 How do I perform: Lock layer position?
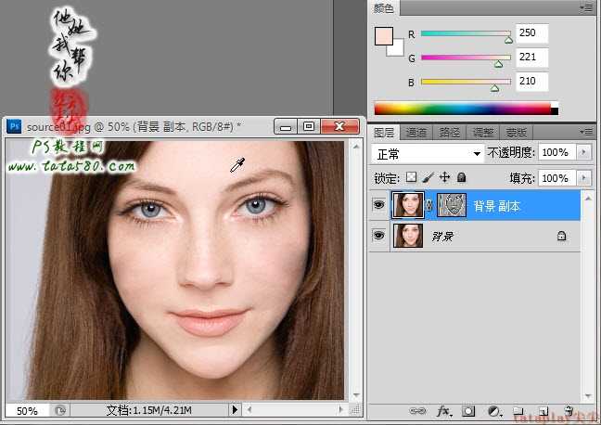444,177
